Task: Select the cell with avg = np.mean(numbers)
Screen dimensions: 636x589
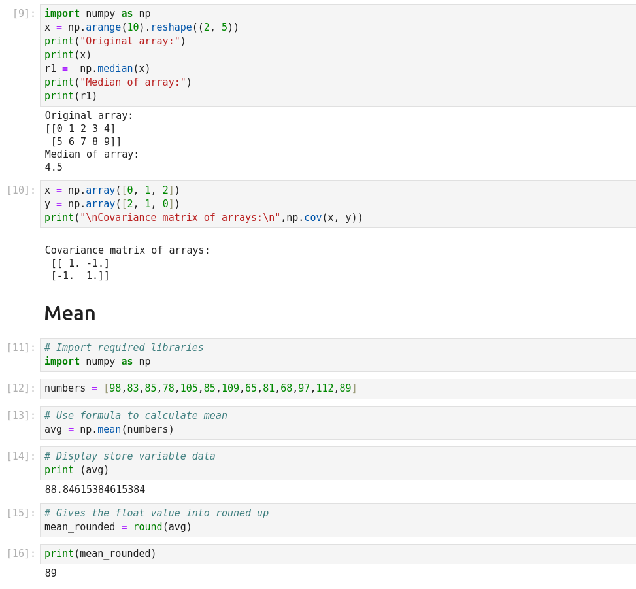Action: pyautogui.click(x=327, y=422)
